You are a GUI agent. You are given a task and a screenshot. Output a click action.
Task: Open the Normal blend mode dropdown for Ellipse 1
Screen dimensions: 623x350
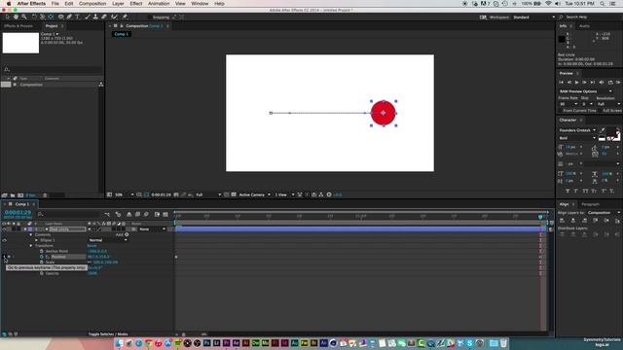108,240
